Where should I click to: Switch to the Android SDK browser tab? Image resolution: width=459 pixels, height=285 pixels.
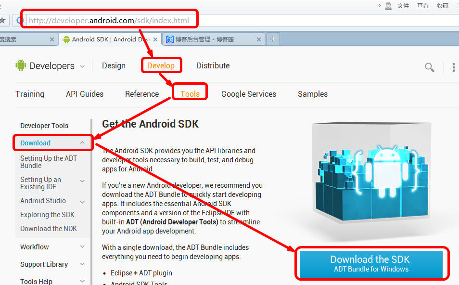(110, 39)
